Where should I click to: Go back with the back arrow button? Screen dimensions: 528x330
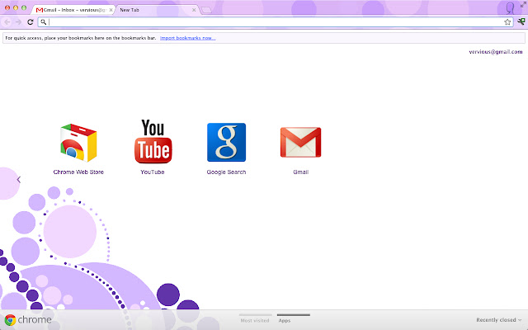coord(7,22)
